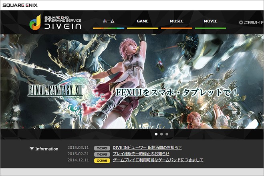The height and width of the screenshot is (176, 264).
Task: Click the Information wifi icon
Action: point(32,149)
